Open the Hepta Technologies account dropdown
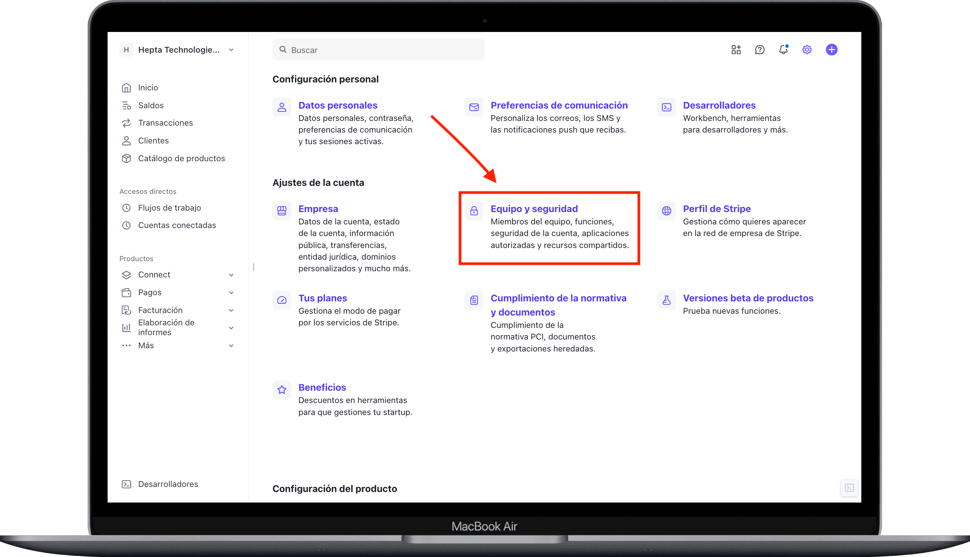This screenshot has height=557, width=970. click(x=178, y=50)
